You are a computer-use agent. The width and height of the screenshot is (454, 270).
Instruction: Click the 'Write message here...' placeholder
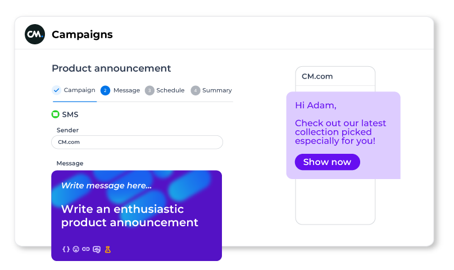(x=106, y=185)
